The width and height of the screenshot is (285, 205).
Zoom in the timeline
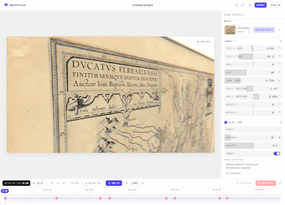tap(142, 183)
